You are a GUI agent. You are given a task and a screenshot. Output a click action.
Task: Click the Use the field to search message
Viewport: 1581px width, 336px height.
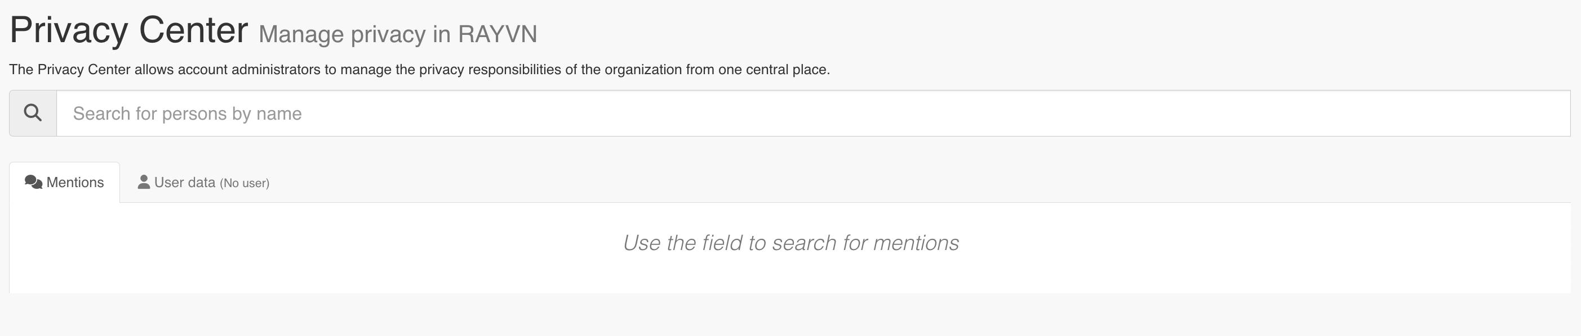(791, 243)
